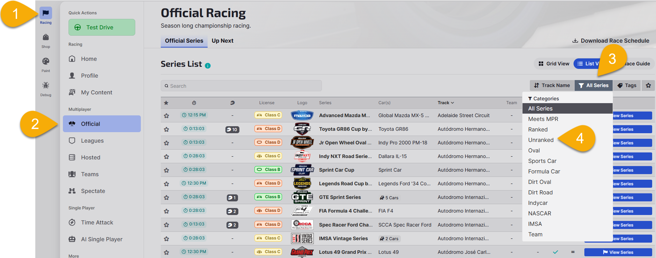
Task: Switch to Up Next tab
Action: pos(222,41)
